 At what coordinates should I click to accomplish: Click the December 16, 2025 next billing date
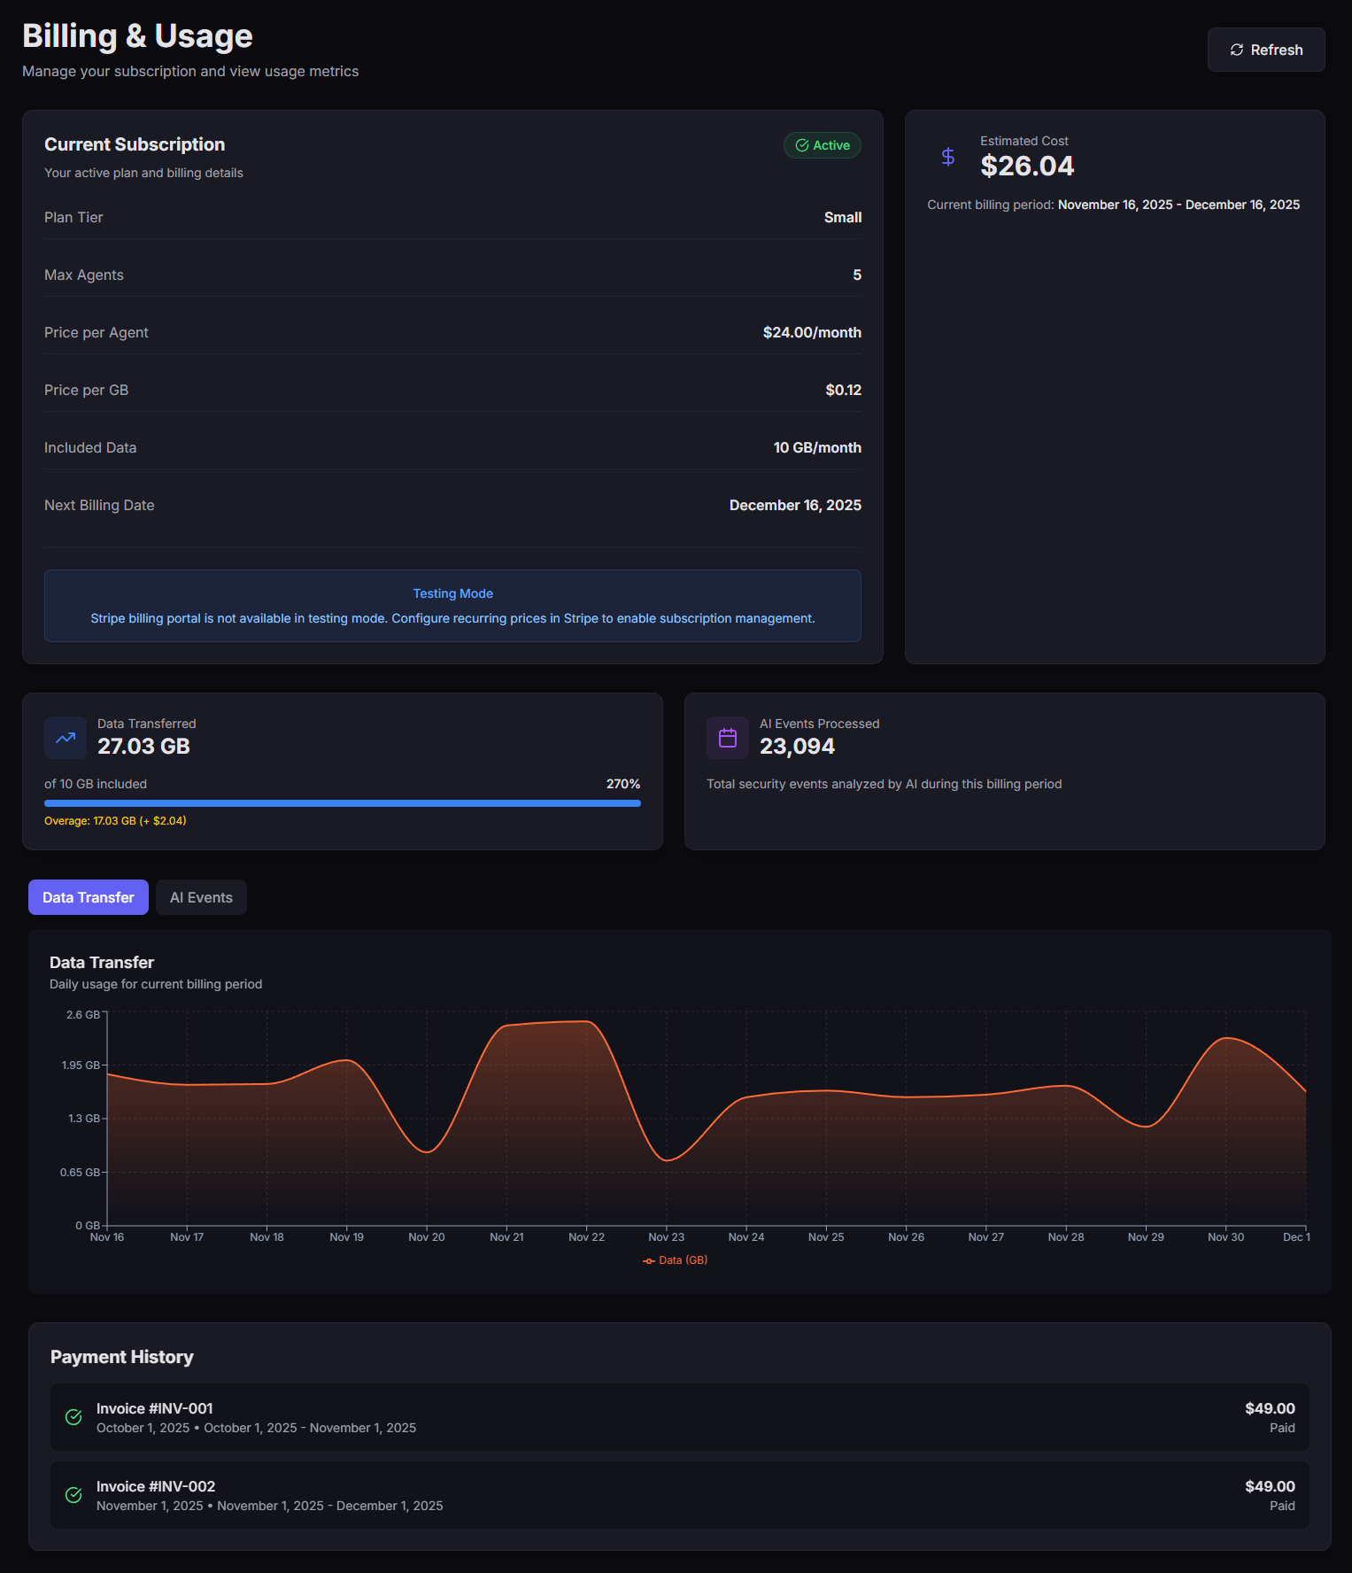pos(795,505)
